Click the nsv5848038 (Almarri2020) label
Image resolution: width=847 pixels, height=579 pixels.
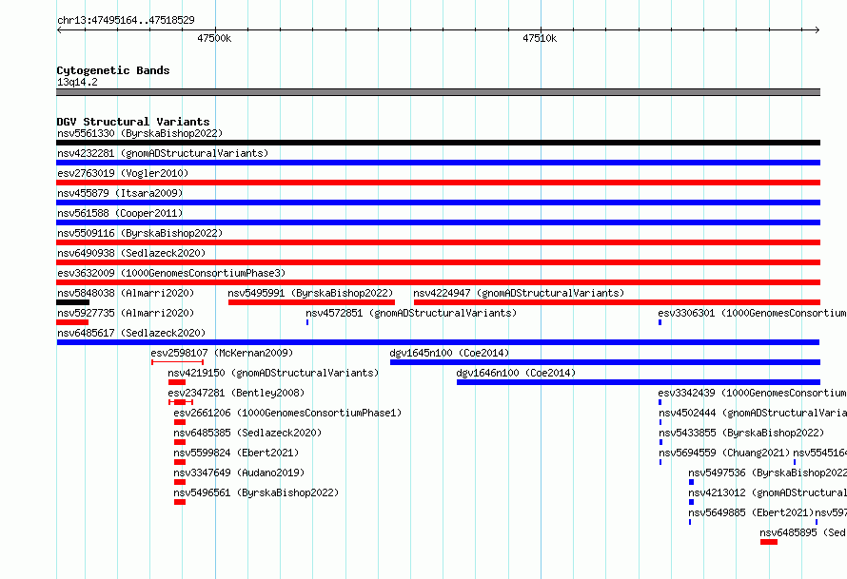tap(126, 293)
